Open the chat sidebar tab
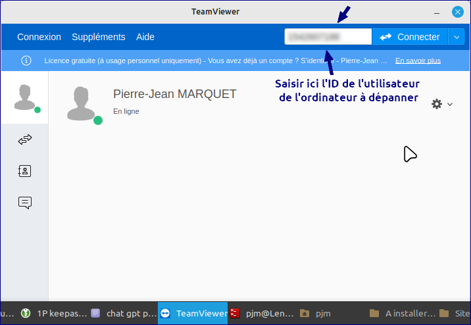 [x=25, y=203]
